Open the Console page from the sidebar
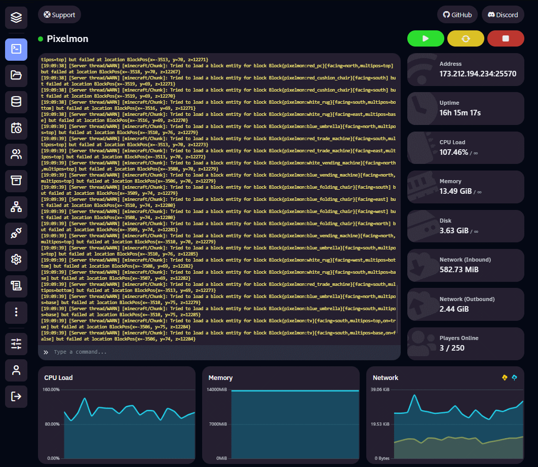Viewport: 538px width, 467px height. [x=16, y=50]
